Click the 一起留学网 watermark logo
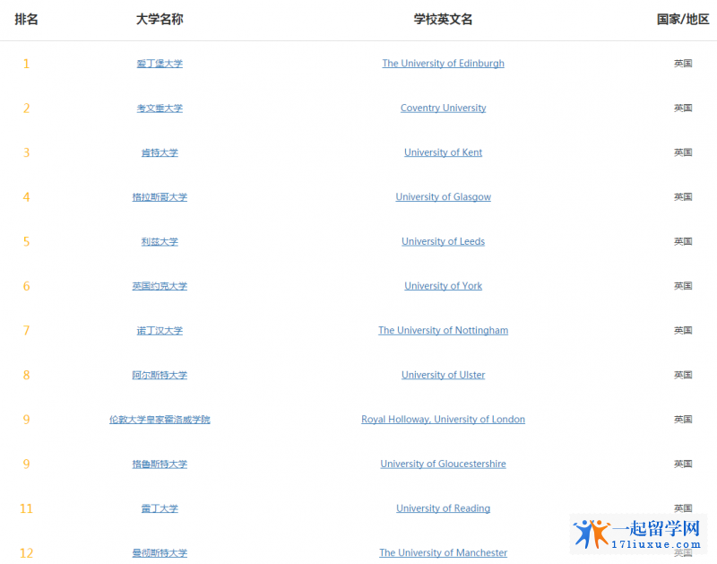 (x=638, y=533)
